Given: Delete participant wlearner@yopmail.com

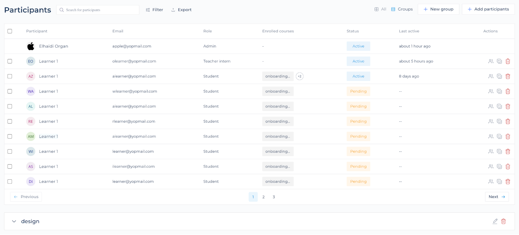Looking at the screenshot, I should pyautogui.click(x=508, y=91).
